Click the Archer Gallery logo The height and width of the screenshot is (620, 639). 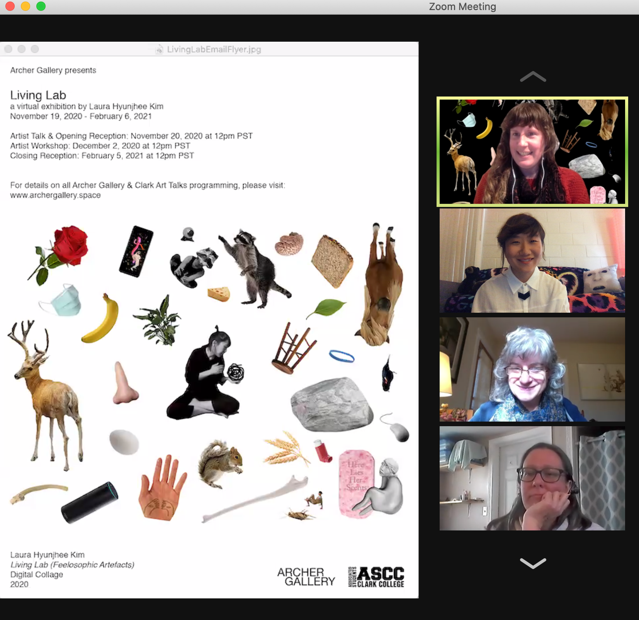pyautogui.click(x=306, y=577)
